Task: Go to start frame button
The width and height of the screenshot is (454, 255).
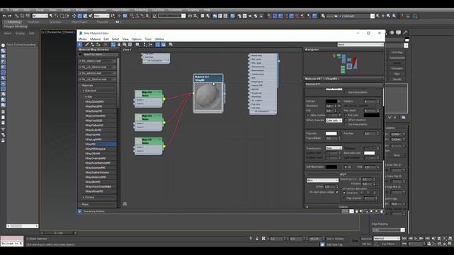Action: (x=405, y=239)
